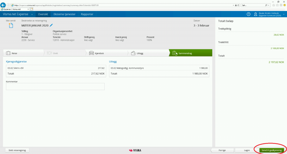Click the Utlegg section heading link
The width and height of the screenshot is (287, 154).
113,62
